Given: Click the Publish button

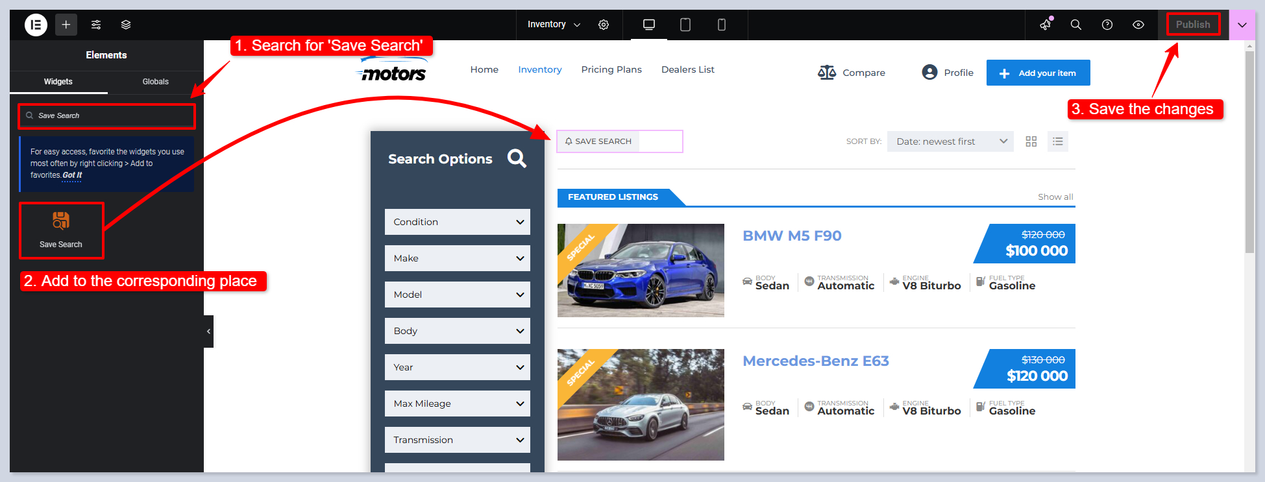Looking at the screenshot, I should [1193, 25].
